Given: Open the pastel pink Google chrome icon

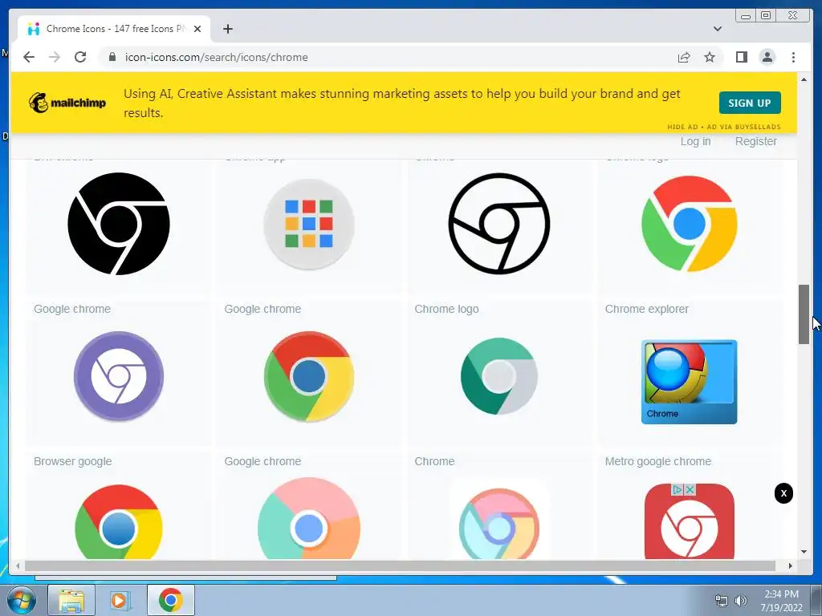Looking at the screenshot, I should [309, 519].
